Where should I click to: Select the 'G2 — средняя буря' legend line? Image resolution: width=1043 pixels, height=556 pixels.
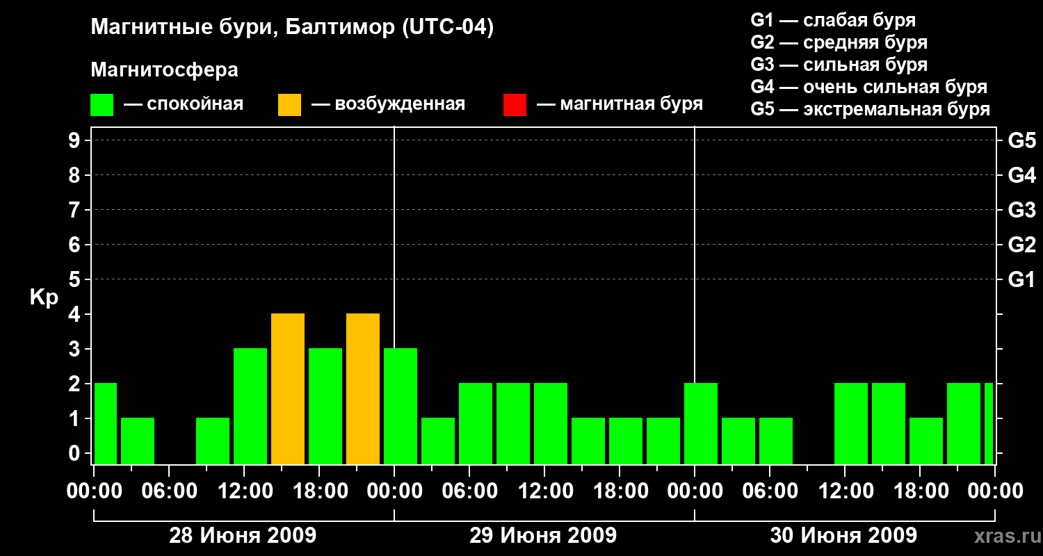pyautogui.click(x=839, y=42)
